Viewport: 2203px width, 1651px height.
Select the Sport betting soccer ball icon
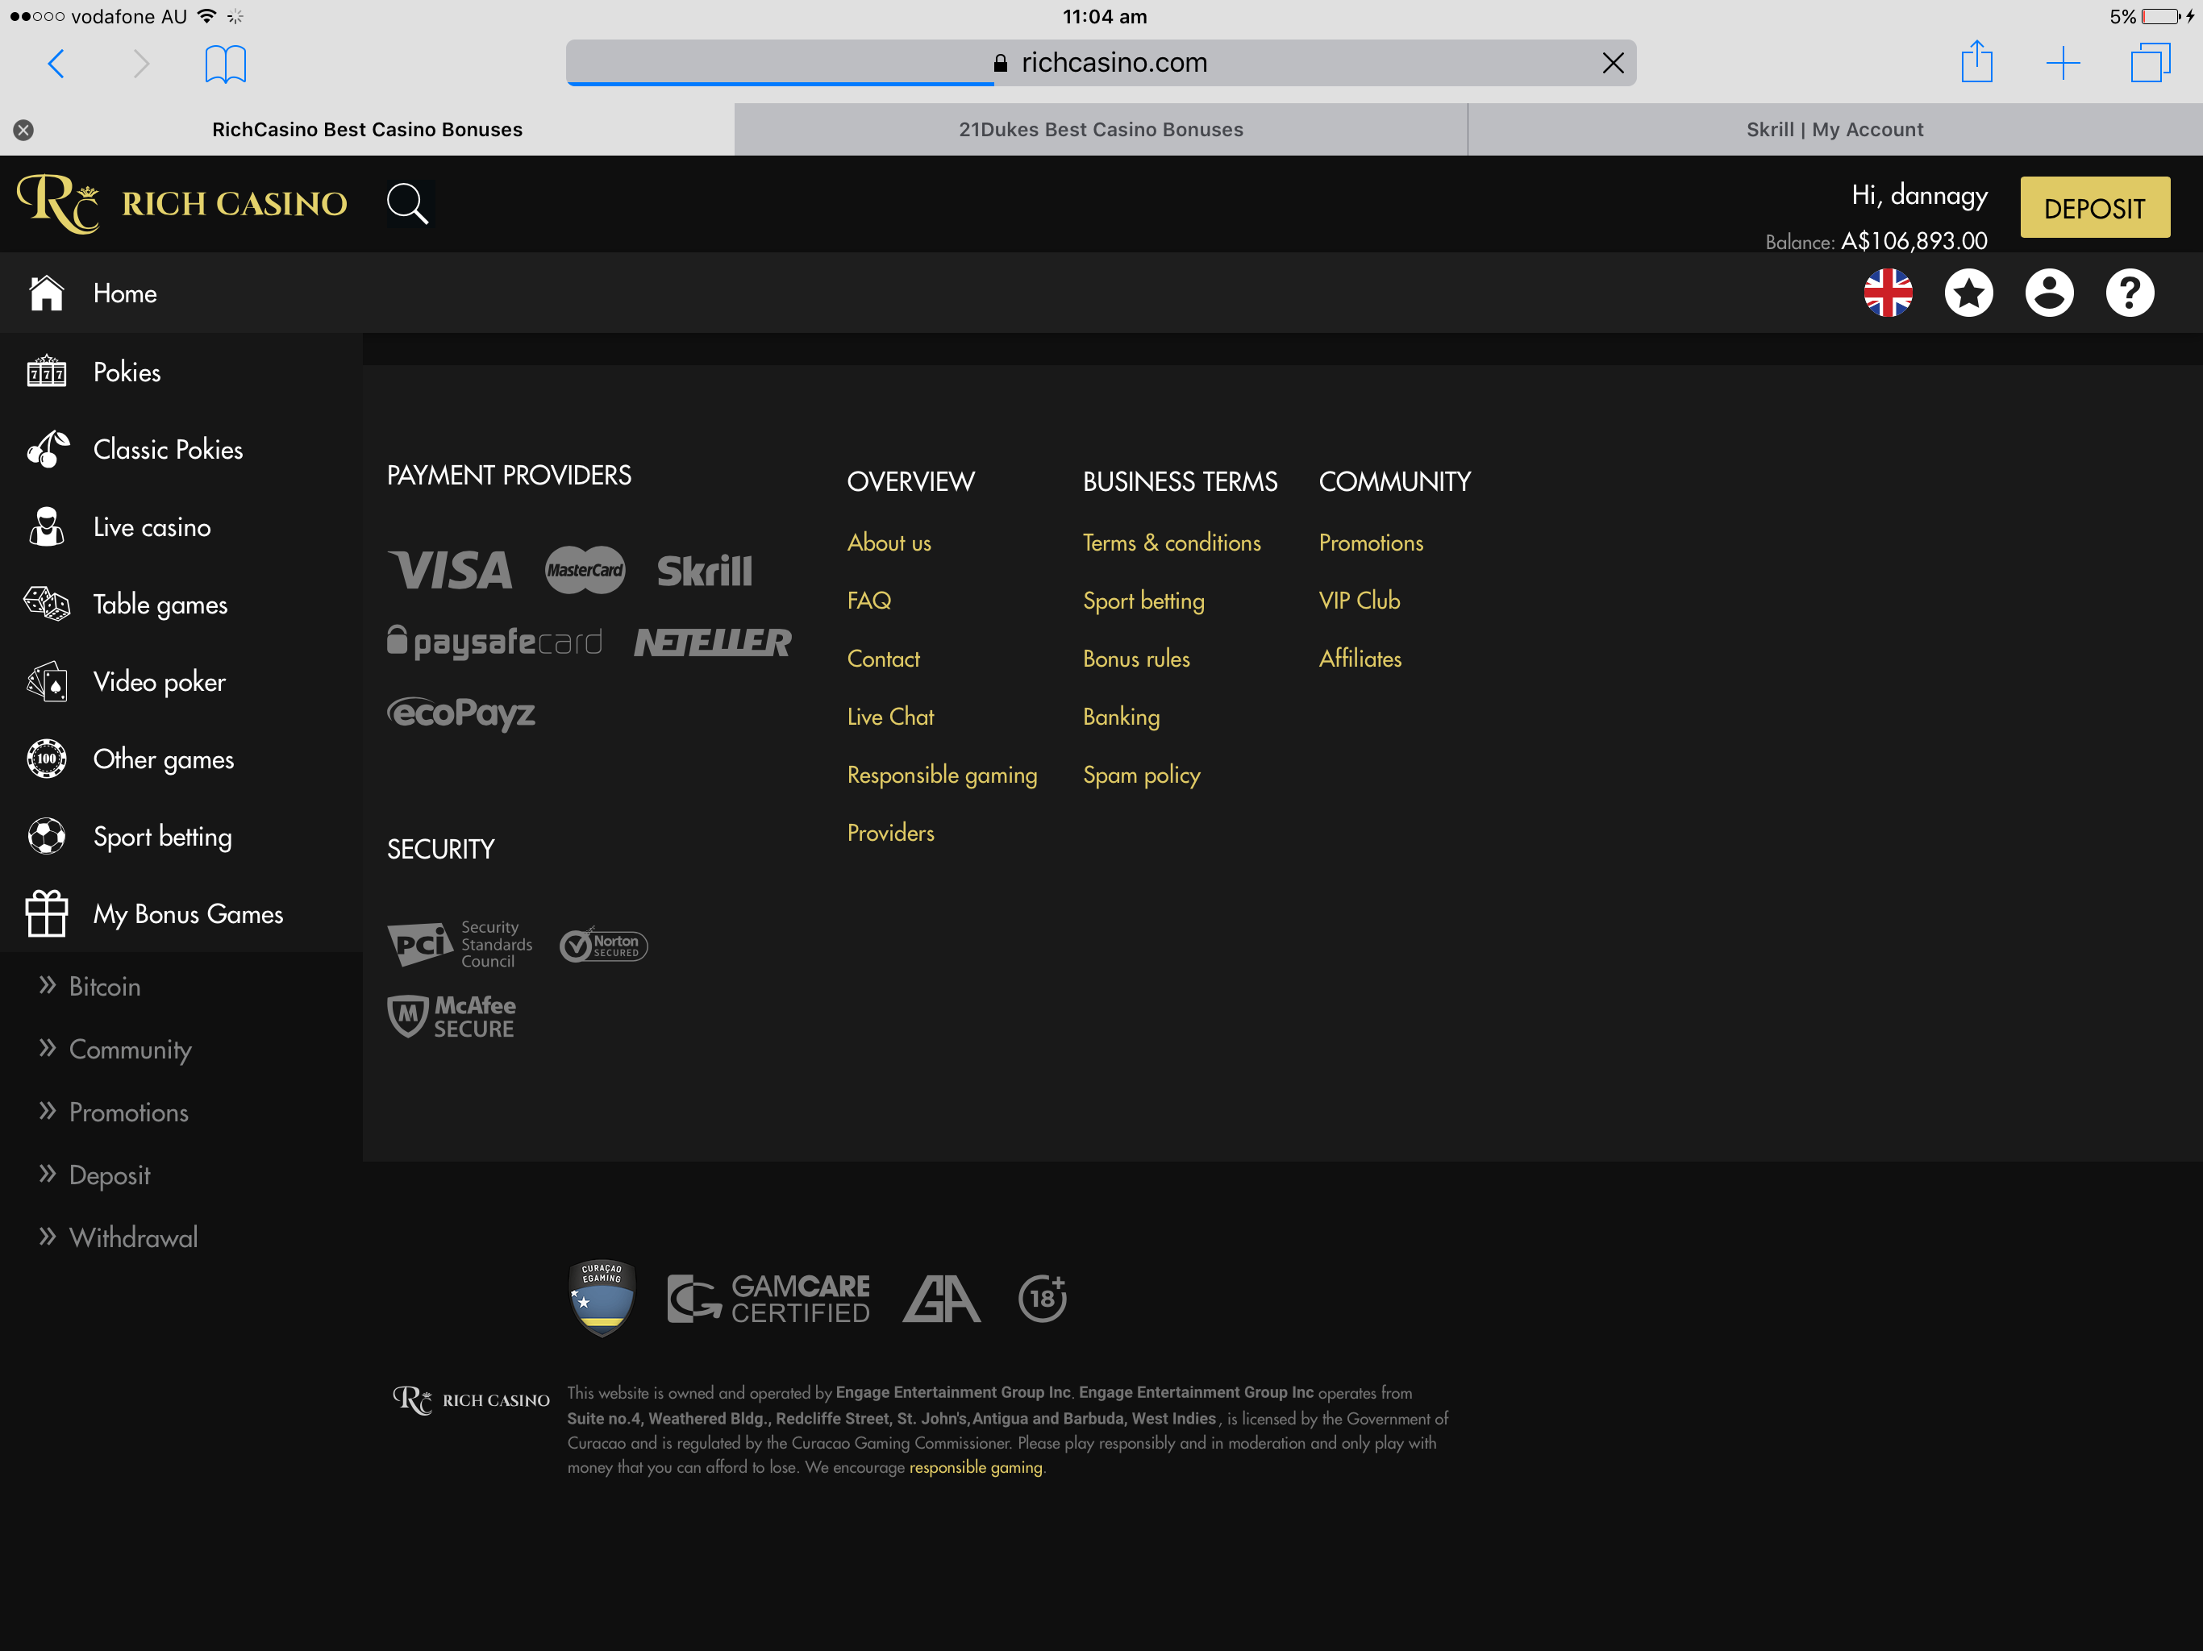[x=46, y=837]
